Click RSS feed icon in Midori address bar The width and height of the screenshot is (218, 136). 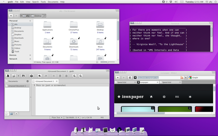[182, 78]
